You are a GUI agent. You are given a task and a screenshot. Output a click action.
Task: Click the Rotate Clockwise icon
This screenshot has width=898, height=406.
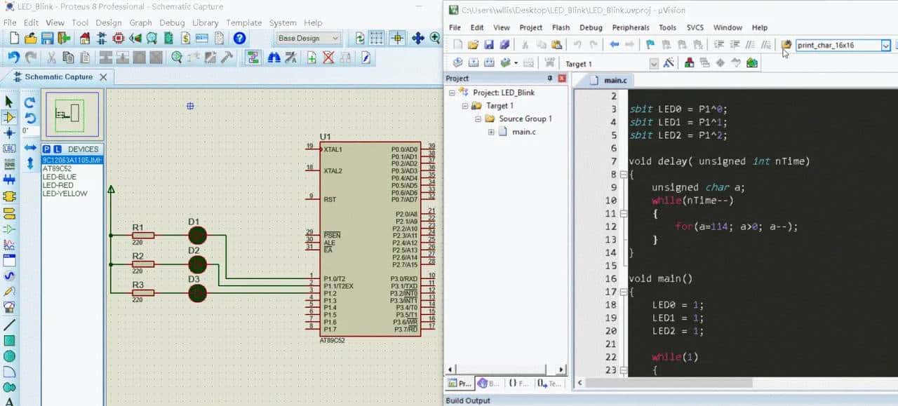click(x=29, y=102)
